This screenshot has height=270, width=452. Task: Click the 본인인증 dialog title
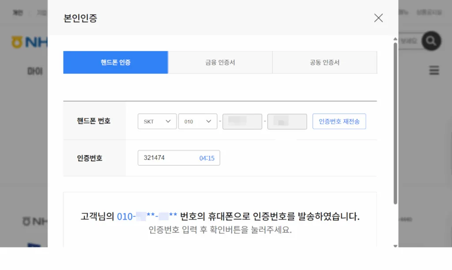coord(80,18)
